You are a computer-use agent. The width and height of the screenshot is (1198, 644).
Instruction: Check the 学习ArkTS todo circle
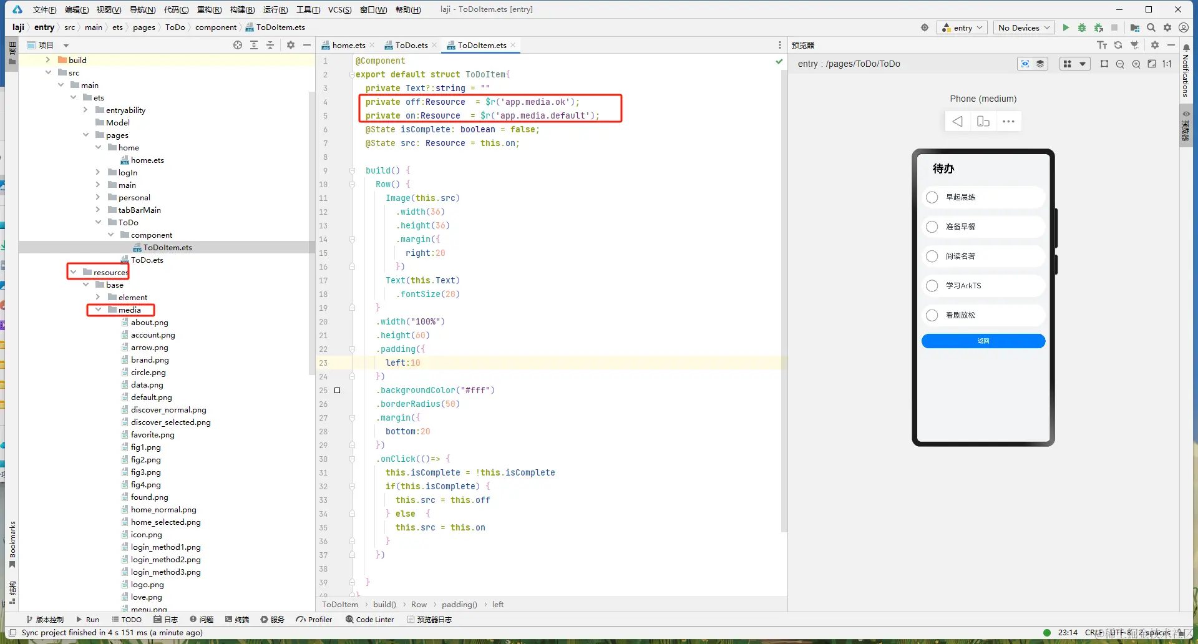932,285
